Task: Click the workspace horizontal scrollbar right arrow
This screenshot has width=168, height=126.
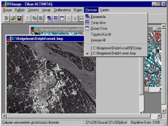Action: [159, 116]
